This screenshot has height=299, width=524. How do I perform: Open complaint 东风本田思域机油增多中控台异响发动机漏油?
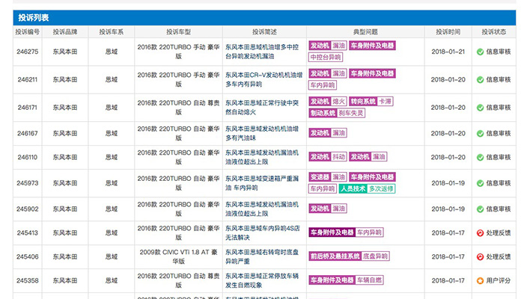[x=262, y=52]
